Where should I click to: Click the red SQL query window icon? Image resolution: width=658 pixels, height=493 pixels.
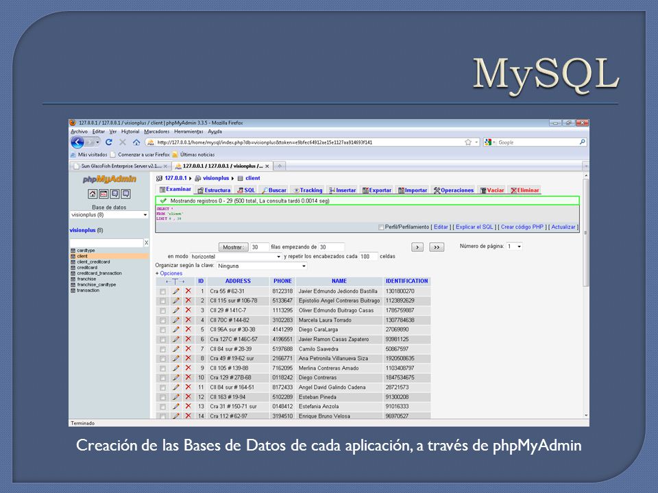click(103, 194)
